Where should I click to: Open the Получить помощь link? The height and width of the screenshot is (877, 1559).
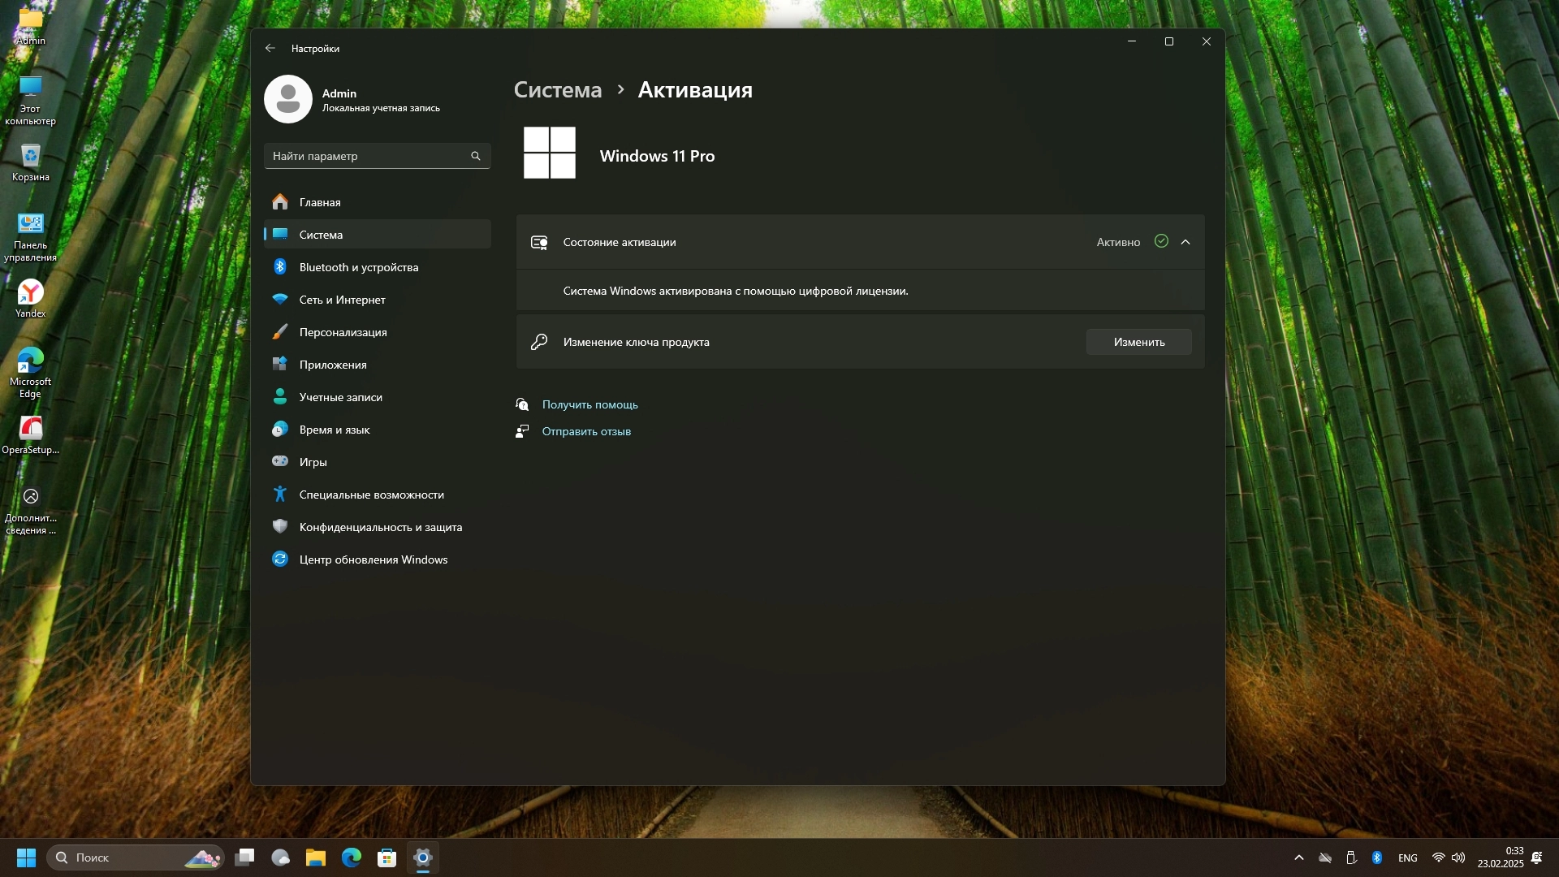pos(589,404)
